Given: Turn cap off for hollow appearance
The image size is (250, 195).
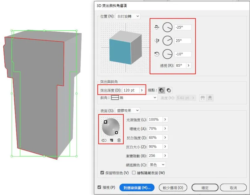Looking at the screenshot, I should (x=169, y=90).
